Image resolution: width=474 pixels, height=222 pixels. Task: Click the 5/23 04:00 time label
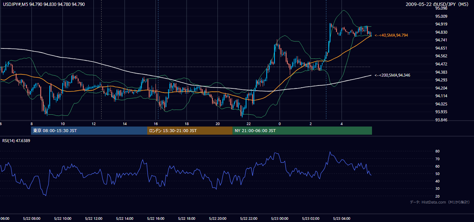pos(341,219)
